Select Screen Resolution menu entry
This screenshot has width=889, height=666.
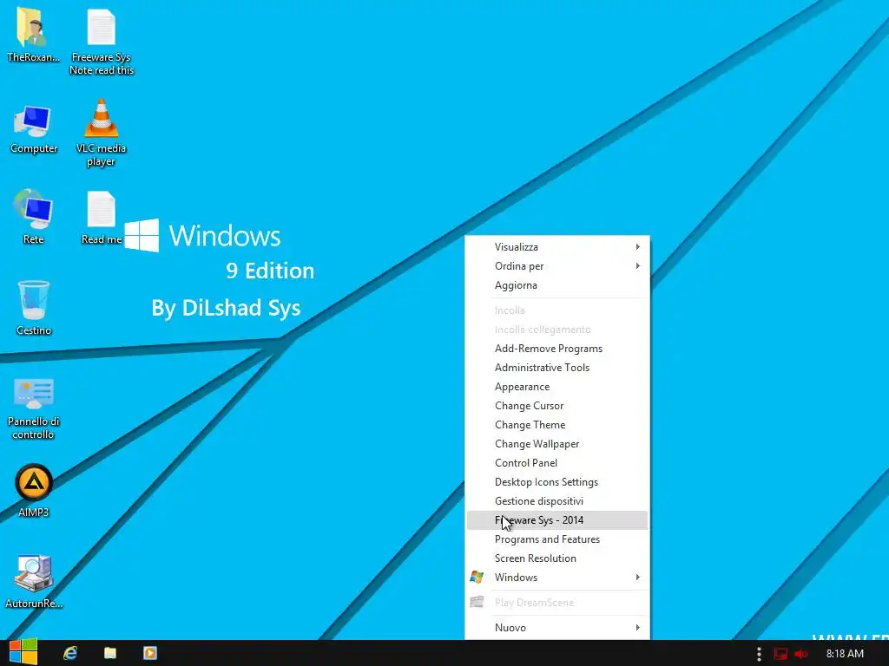[x=557, y=558]
